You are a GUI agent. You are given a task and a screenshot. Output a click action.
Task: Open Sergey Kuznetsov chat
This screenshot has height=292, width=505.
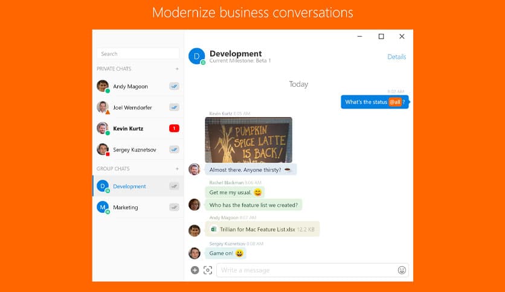tap(134, 149)
